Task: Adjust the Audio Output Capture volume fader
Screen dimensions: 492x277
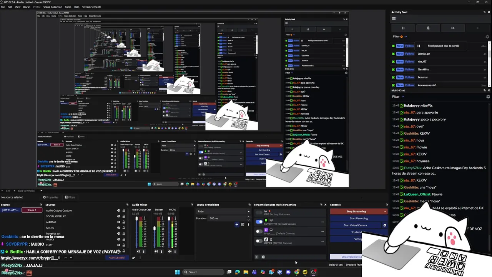Action: pyautogui.click(x=136, y=219)
